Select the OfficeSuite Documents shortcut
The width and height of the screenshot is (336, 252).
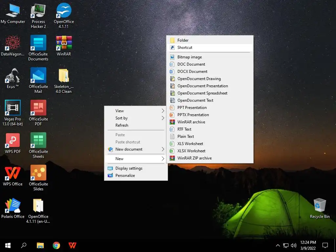[38, 48]
